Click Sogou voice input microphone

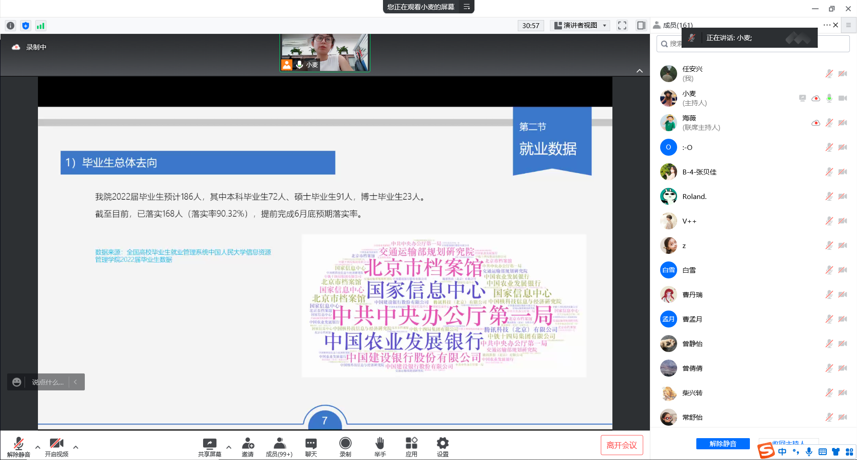tap(809, 452)
